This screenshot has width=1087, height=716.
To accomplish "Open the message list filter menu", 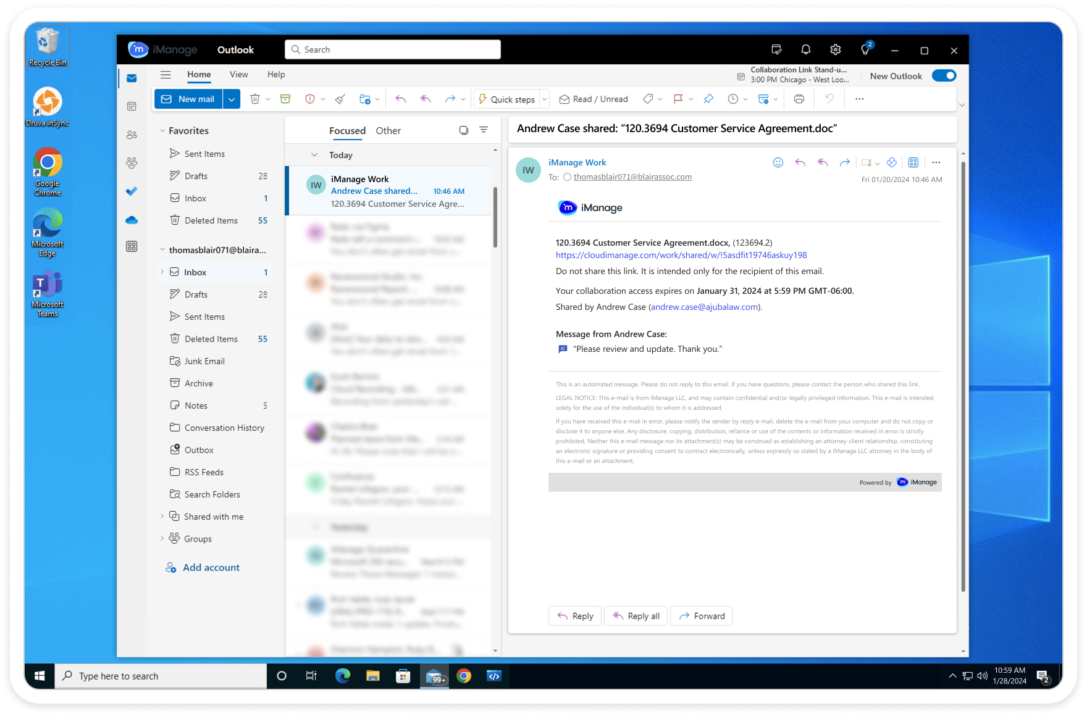I will click(x=484, y=130).
